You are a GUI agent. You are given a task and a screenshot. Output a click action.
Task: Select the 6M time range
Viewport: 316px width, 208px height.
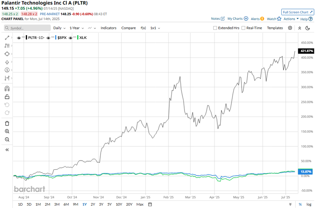66,204
